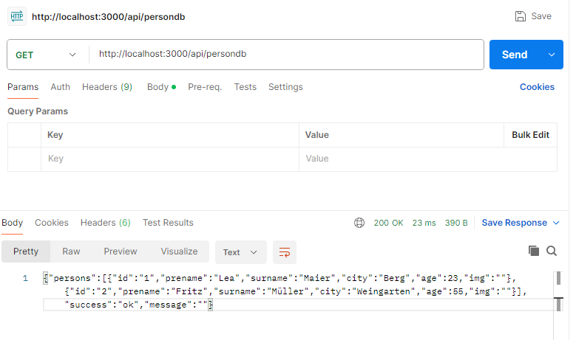Copy response using the clipboard icon

[x=534, y=251]
